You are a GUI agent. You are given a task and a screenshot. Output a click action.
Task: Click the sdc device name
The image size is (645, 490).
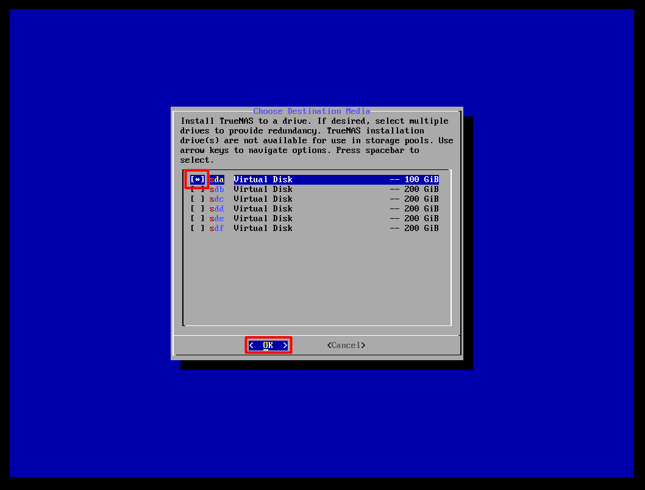point(216,199)
